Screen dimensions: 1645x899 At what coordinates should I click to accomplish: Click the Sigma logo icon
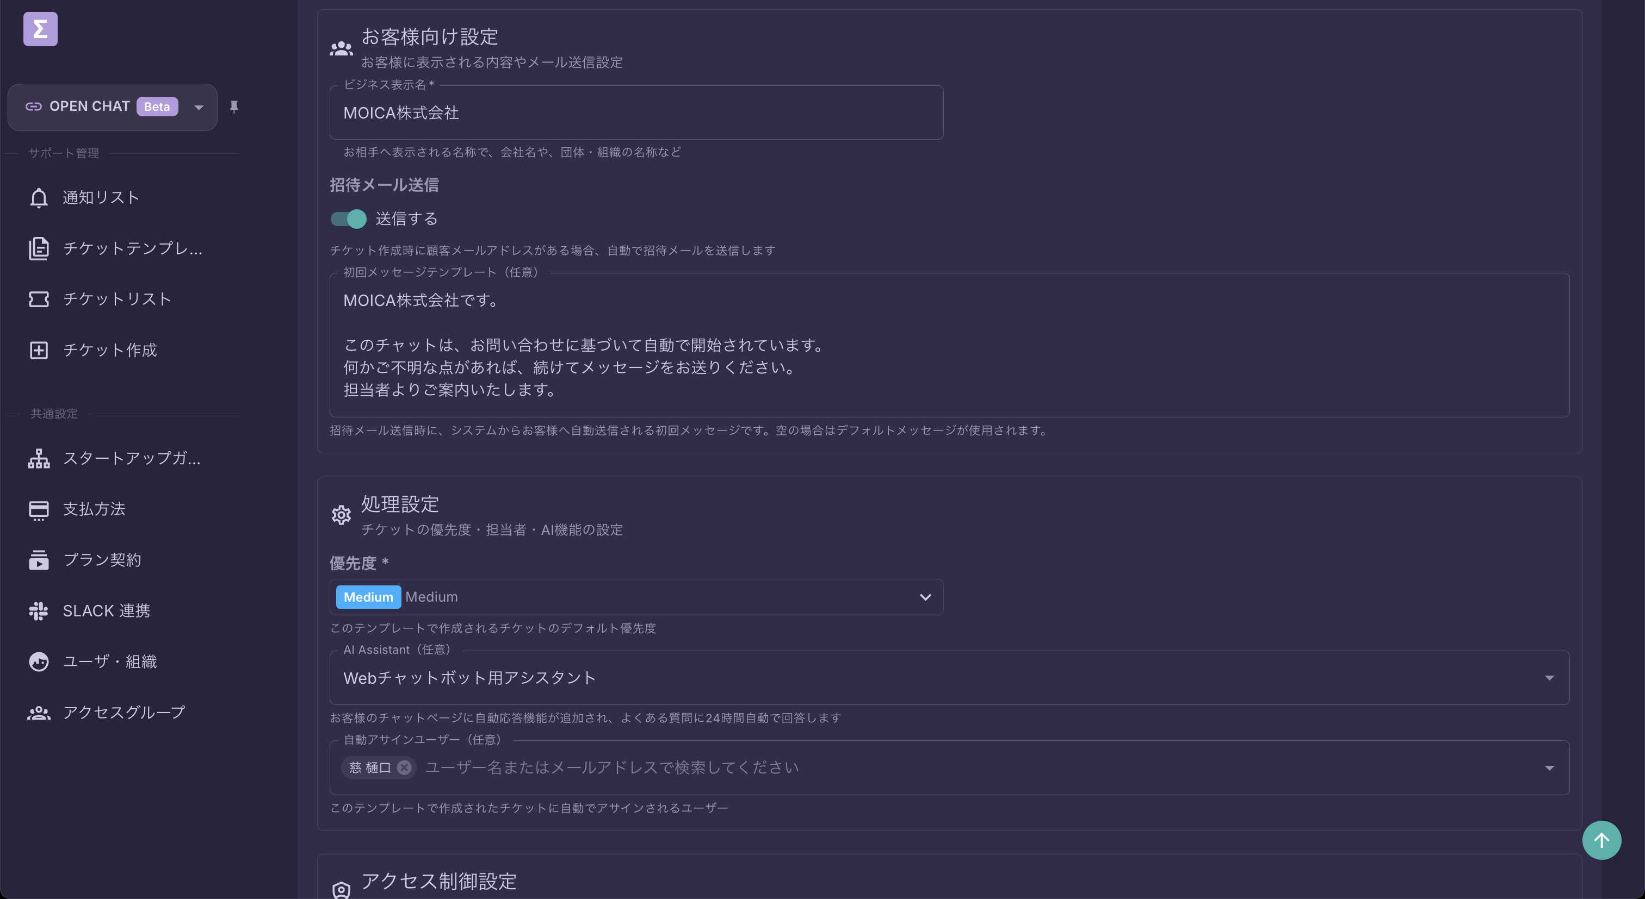(40, 29)
